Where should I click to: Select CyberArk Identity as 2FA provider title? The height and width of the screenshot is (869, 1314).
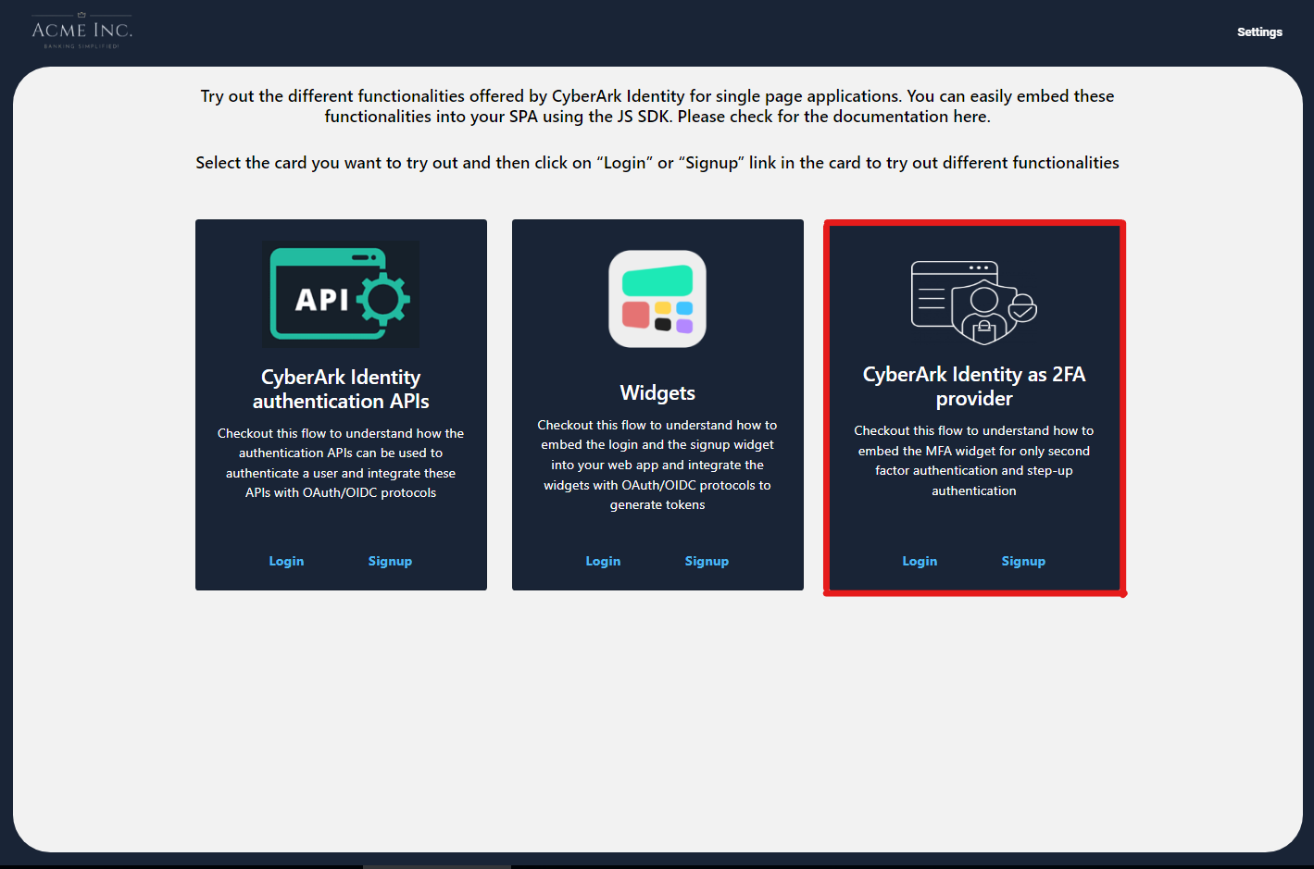click(974, 386)
